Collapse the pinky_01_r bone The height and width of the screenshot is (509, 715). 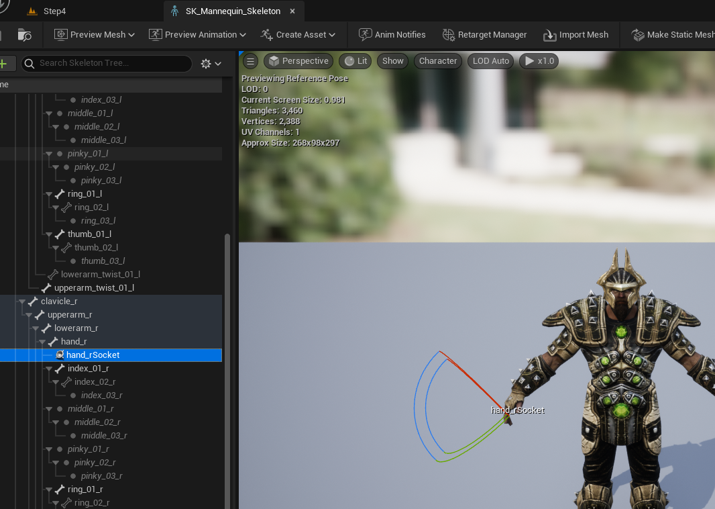click(49, 449)
